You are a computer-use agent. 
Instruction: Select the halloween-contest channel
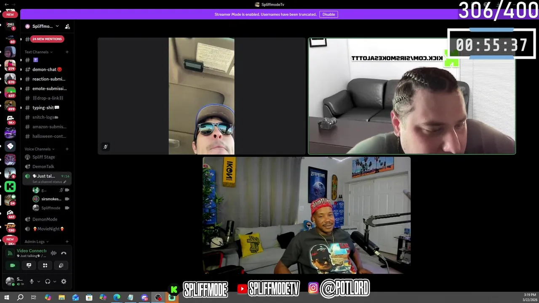tap(47, 136)
